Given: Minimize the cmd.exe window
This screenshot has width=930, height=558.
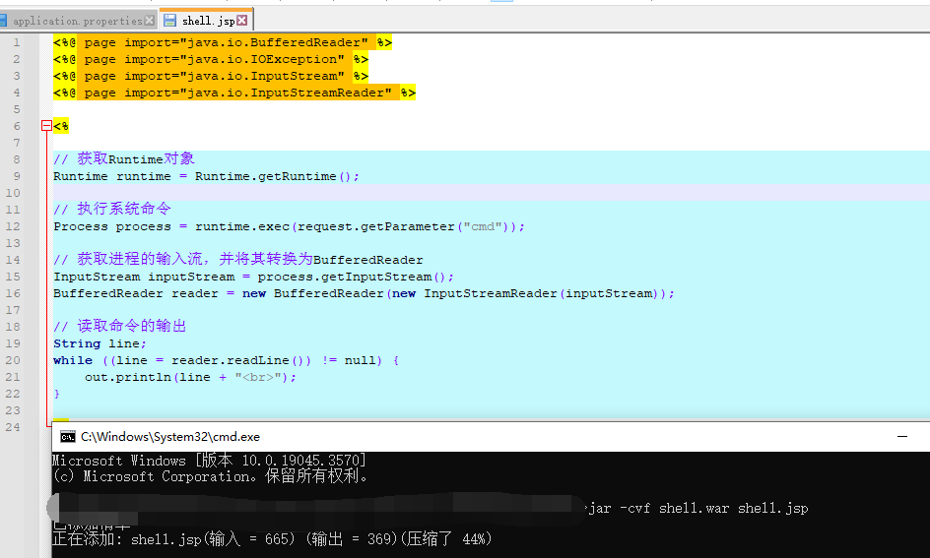Looking at the screenshot, I should pos(902,437).
